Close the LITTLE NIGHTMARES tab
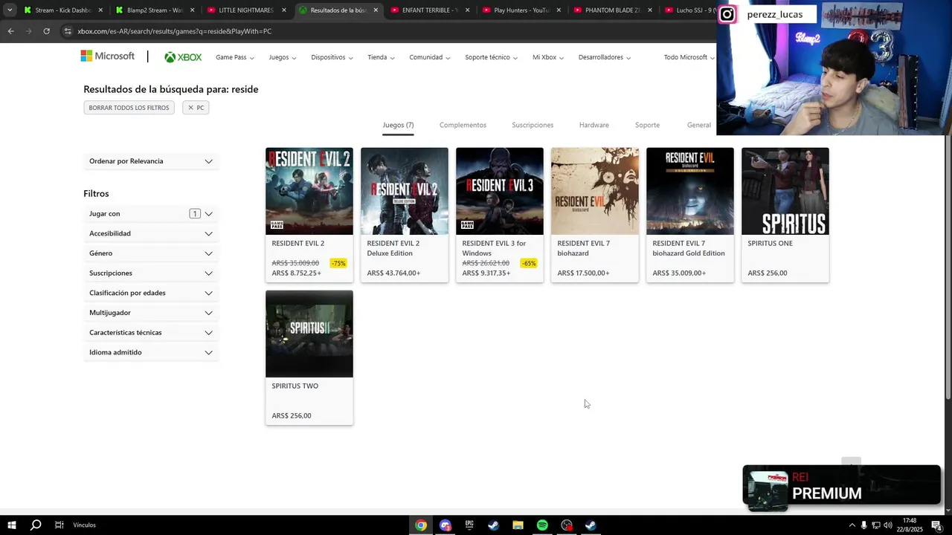This screenshot has width=952, height=535. (284, 10)
